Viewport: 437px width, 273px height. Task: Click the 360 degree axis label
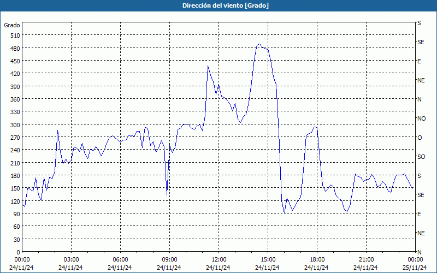[15, 99]
